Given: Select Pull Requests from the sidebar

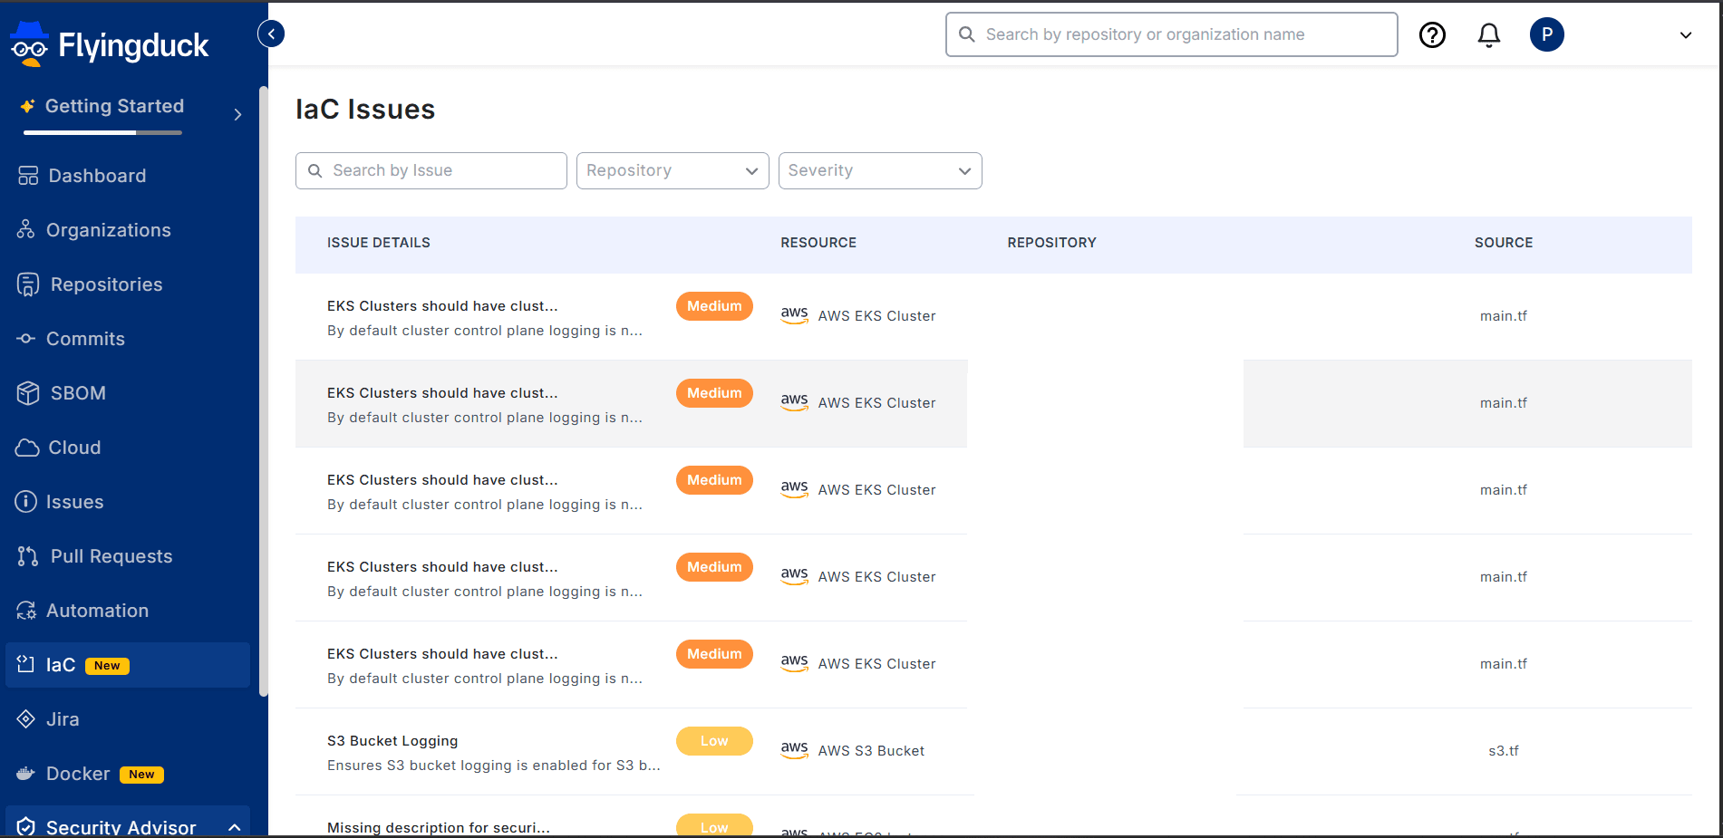Looking at the screenshot, I should (x=111, y=556).
